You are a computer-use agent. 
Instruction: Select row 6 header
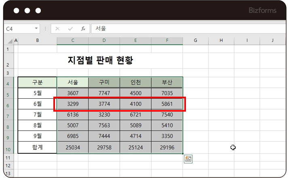pos(8,104)
